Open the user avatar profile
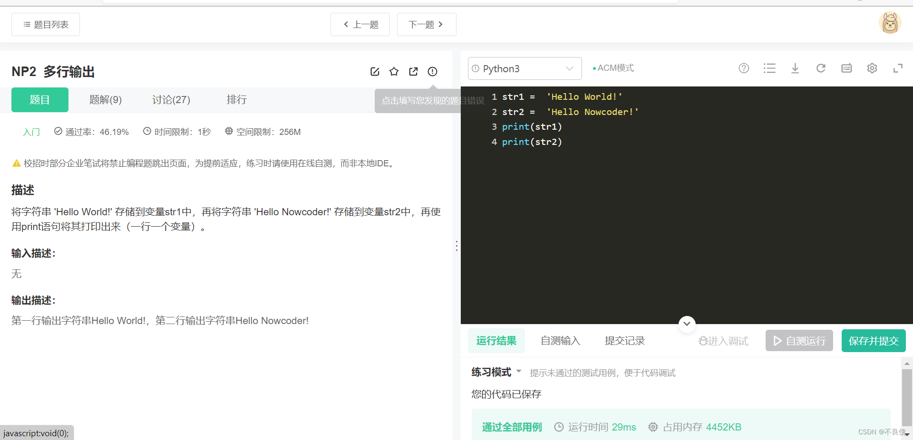This screenshot has height=440, width=913. click(x=890, y=23)
